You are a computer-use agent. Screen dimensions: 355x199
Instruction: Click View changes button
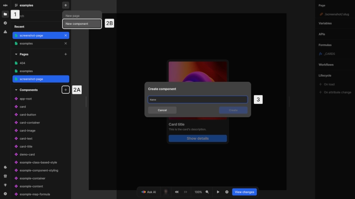(x=245, y=192)
